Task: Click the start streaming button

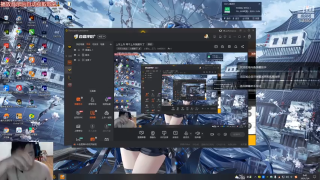Action: (x=237, y=134)
